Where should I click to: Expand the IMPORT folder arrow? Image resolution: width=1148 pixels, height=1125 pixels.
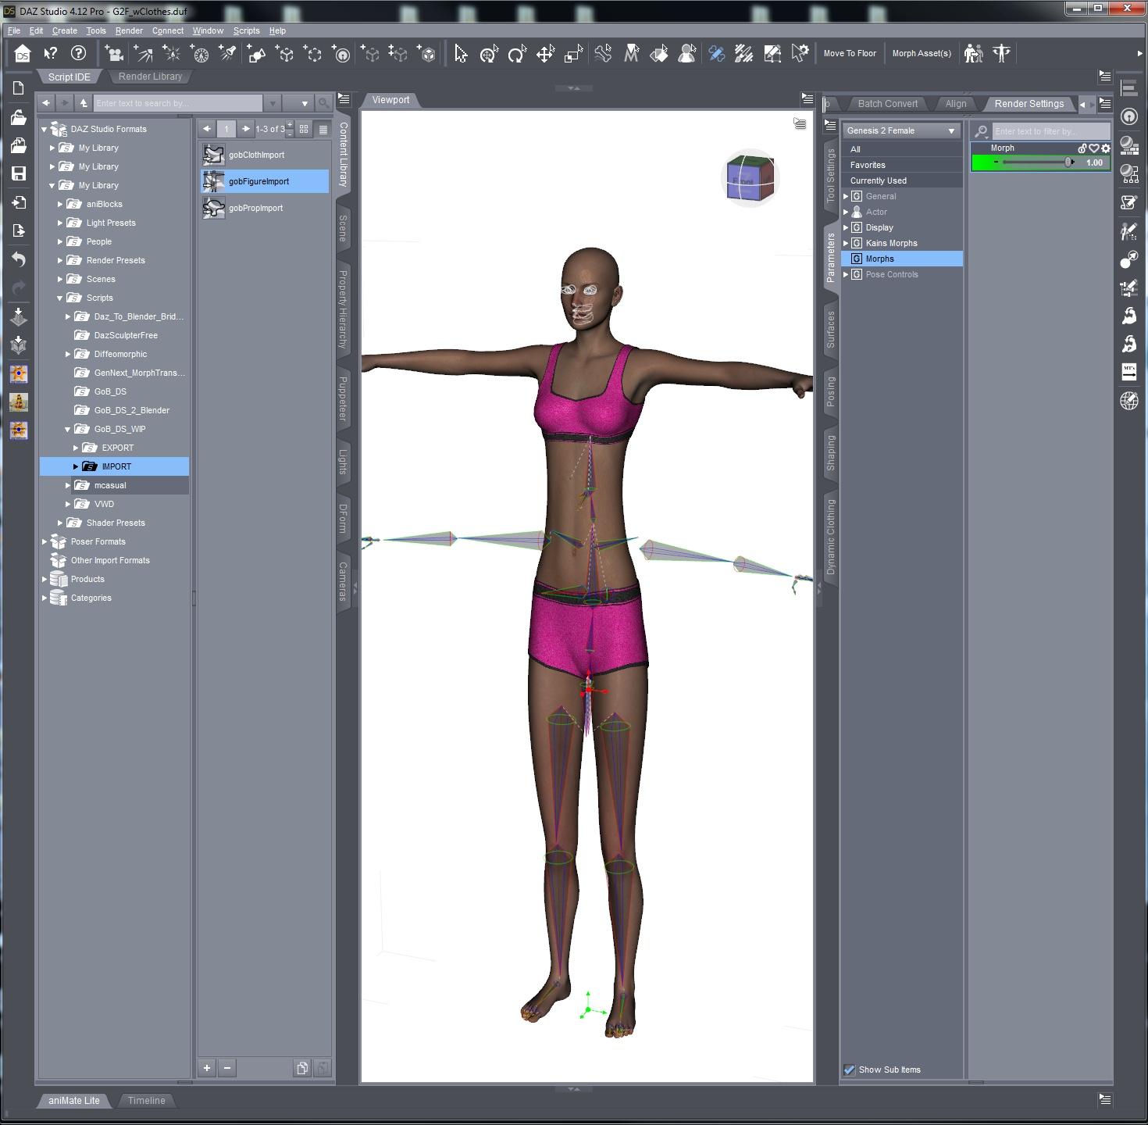coord(76,466)
